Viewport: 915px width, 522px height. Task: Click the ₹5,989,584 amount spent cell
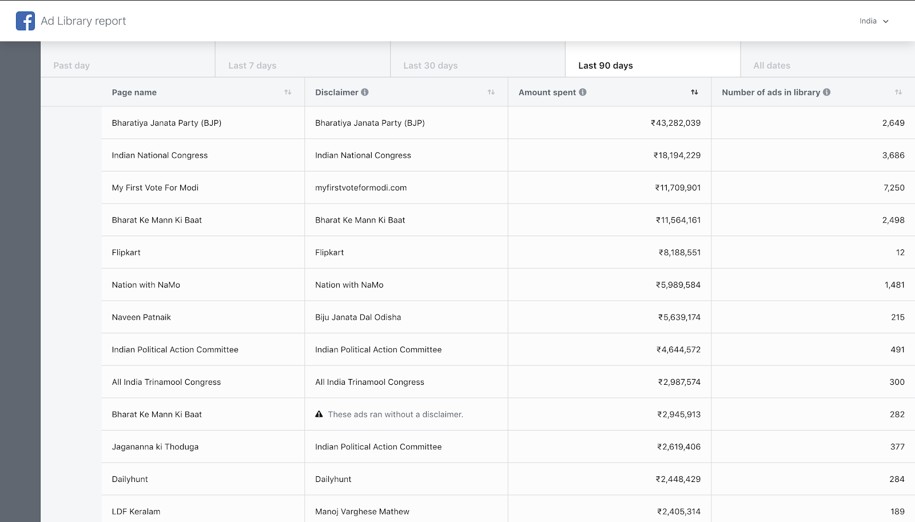click(x=679, y=285)
